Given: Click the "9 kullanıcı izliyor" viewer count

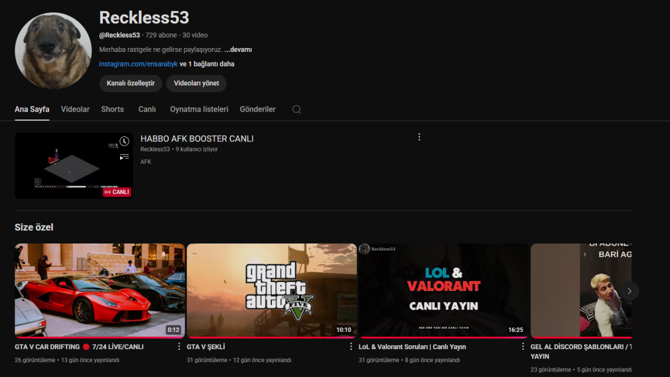Looking at the screenshot, I should tap(197, 149).
